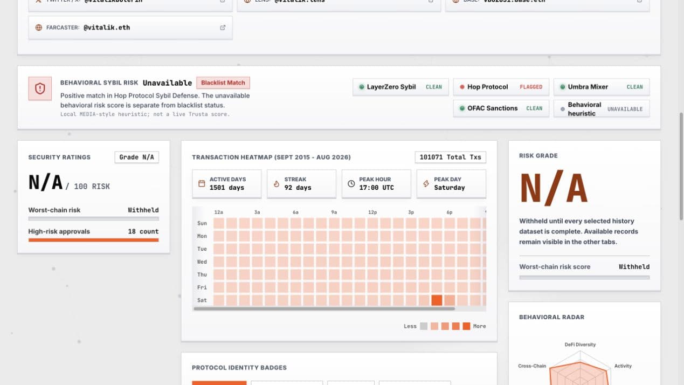Select darkest Saturday heatmap cell
This screenshot has width=684, height=385.
437,300
